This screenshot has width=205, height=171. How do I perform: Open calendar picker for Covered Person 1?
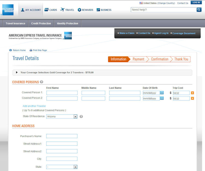point(162,93)
